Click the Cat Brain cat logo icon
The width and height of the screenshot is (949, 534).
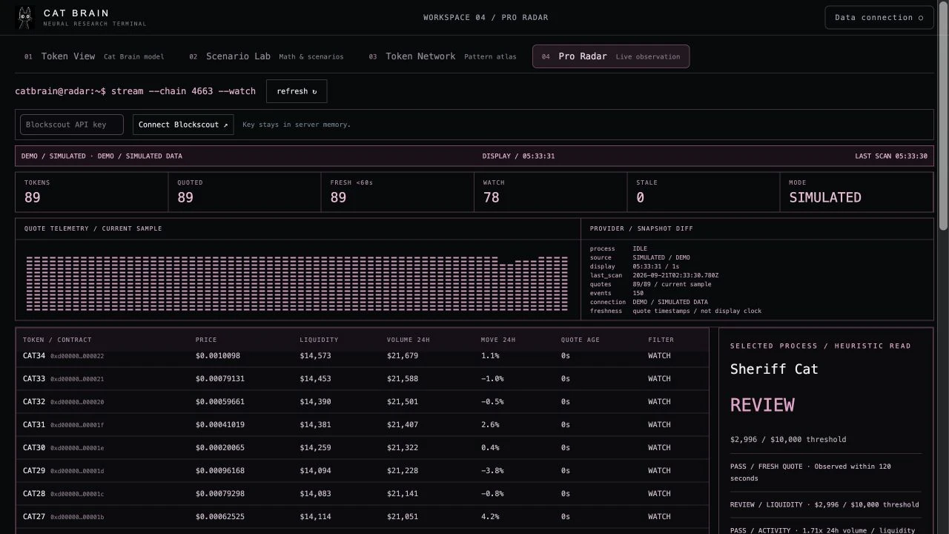(25, 18)
